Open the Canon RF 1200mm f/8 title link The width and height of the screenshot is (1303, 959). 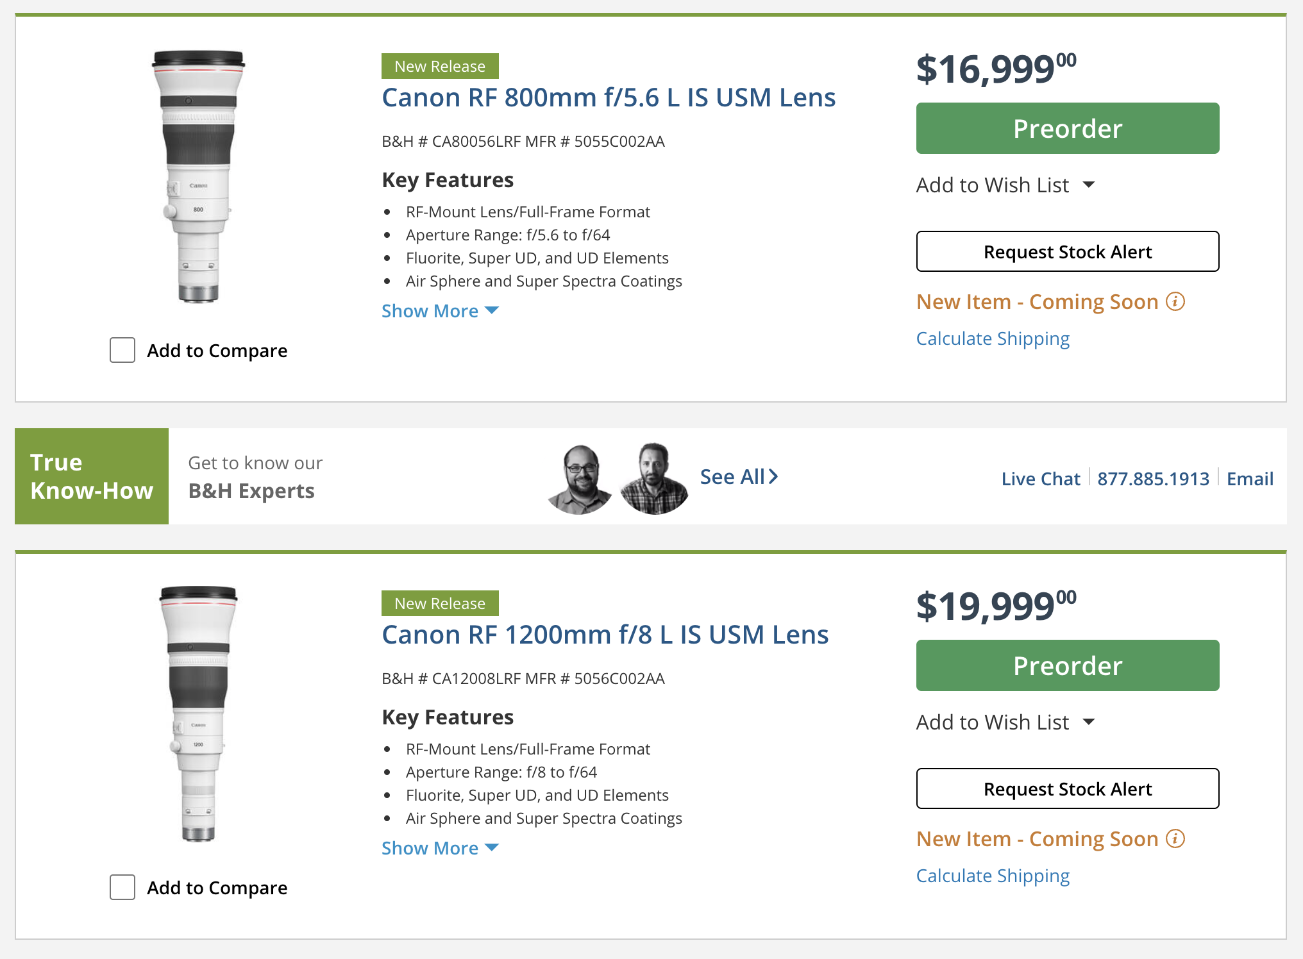pyautogui.click(x=605, y=635)
